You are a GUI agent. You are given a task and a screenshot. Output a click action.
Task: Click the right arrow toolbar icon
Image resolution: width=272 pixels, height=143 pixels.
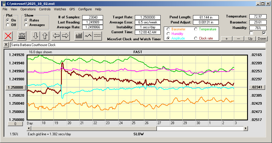pyautogui.click(x=65, y=36)
